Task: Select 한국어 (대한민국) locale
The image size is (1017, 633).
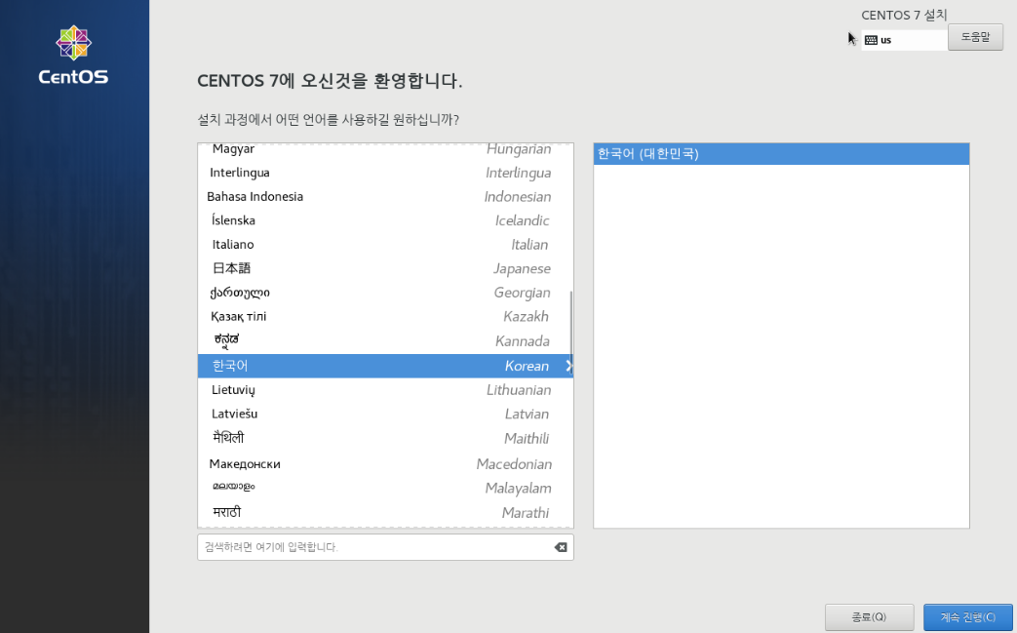Action: 781,154
